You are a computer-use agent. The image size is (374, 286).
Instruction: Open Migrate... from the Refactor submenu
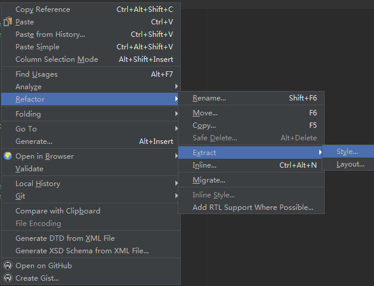click(251, 180)
